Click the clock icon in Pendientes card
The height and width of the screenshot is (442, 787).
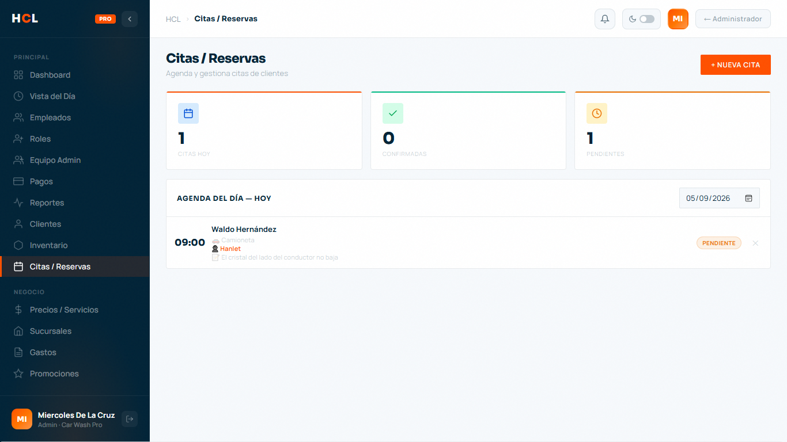[x=597, y=113]
